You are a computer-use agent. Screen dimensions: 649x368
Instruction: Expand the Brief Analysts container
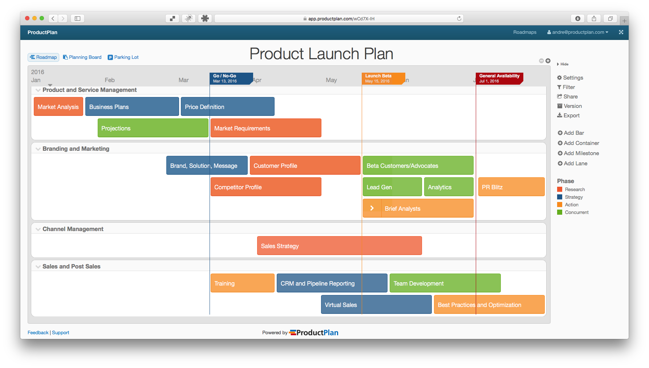pos(372,208)
